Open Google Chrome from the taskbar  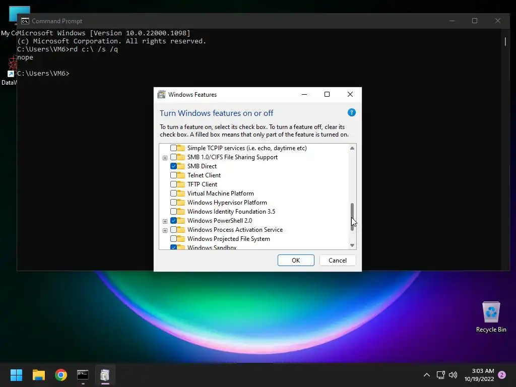(61, 375)
